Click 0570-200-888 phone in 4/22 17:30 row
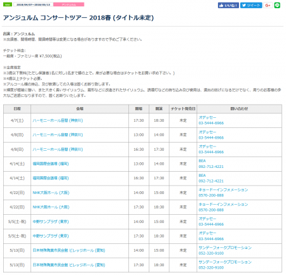This screenshot has width=286, height=275. [211, 210]
